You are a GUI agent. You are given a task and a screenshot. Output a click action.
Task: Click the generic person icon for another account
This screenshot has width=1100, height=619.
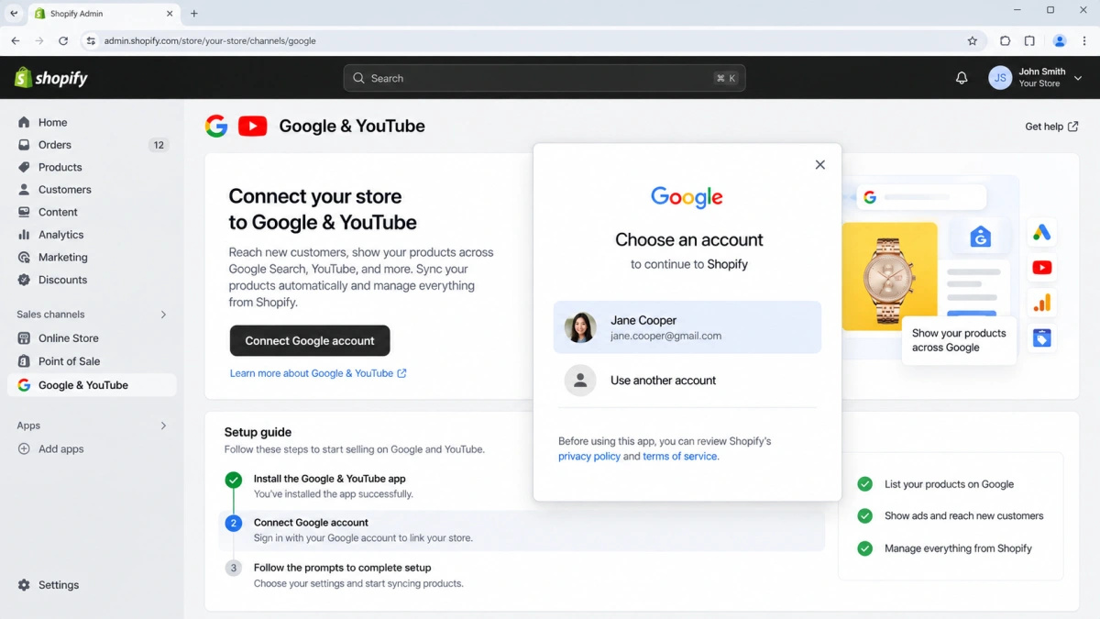580,381
